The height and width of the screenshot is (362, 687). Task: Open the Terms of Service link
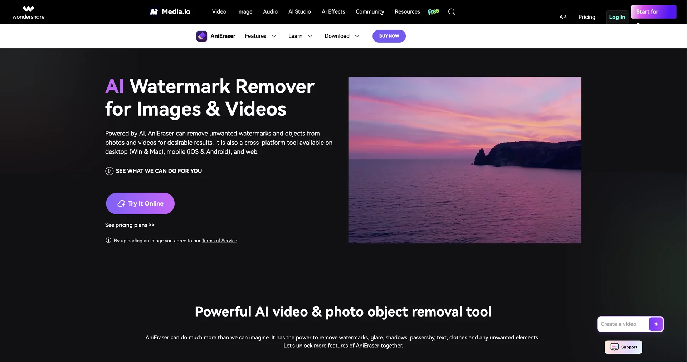219,241
